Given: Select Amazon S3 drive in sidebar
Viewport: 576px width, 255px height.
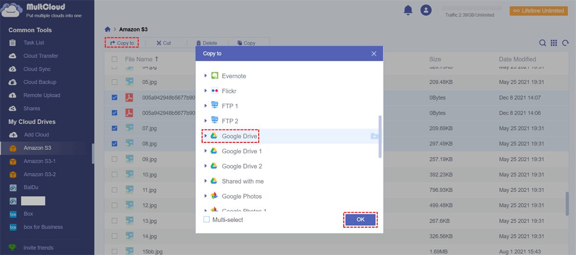Looking at the screenshot, I should (x=37, y=148).
